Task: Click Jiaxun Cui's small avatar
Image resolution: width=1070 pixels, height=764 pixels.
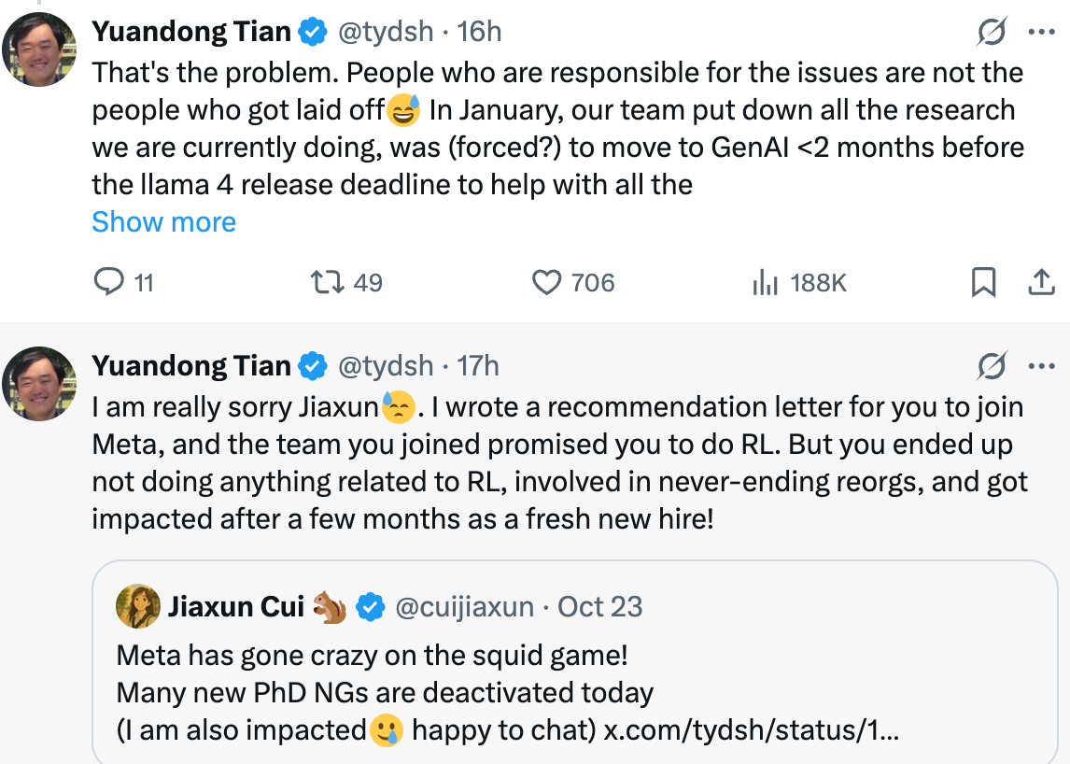Action: point(138,607)
